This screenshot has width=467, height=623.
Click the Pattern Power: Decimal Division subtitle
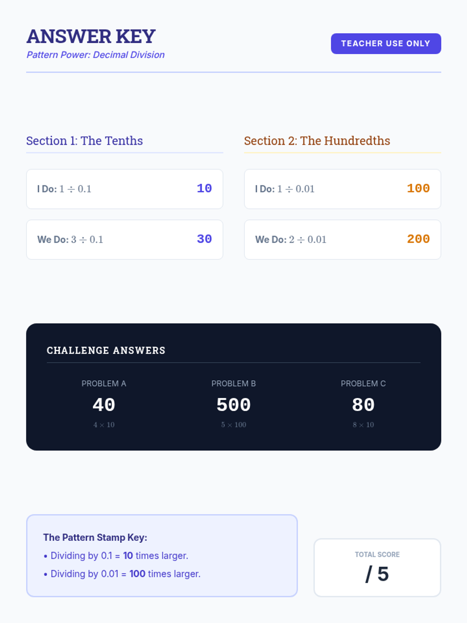click(x=95, y=55)
